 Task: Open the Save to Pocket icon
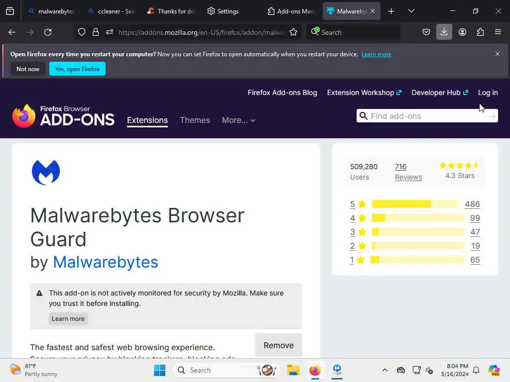[x=426, y=32]
